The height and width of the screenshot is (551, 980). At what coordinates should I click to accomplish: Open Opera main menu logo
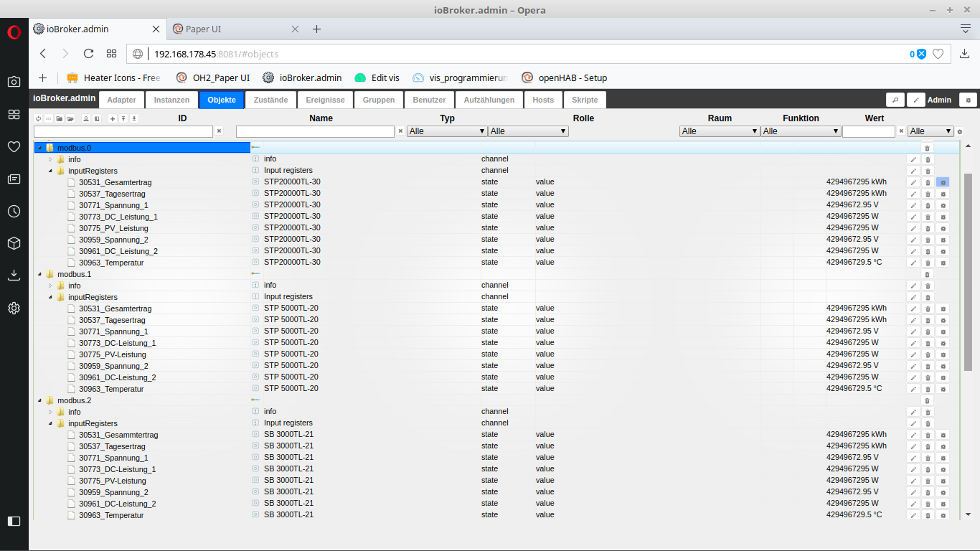click(14, 32)
